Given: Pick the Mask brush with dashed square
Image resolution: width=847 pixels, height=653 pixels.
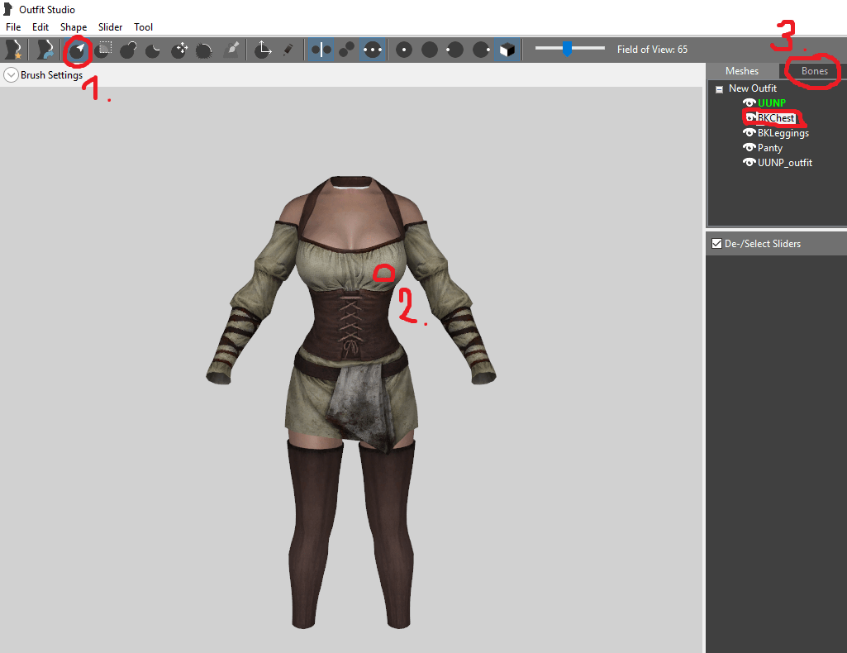Looking at the screenshot, I should [102, 50].
